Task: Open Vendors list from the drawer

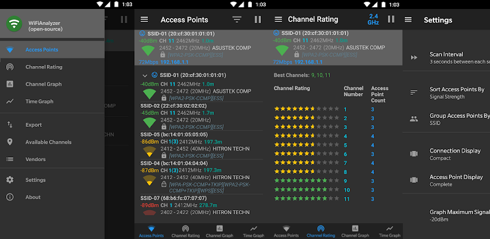Action: (x=36, y=160)
